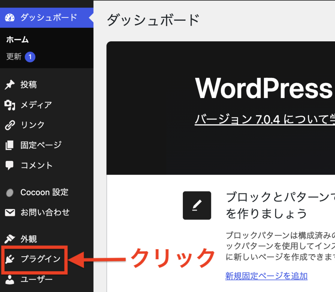Click the Pages document icon

[x=9, y=145]
